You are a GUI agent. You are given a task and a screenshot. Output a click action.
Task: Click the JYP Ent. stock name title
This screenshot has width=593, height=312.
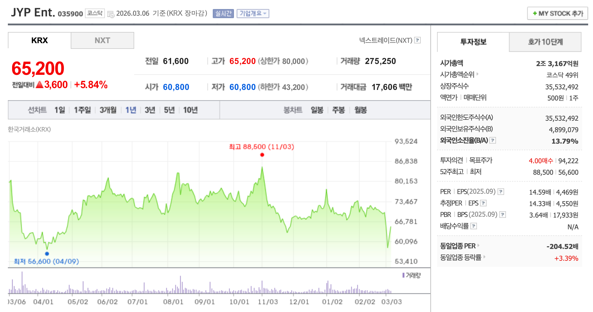(33, 12)
